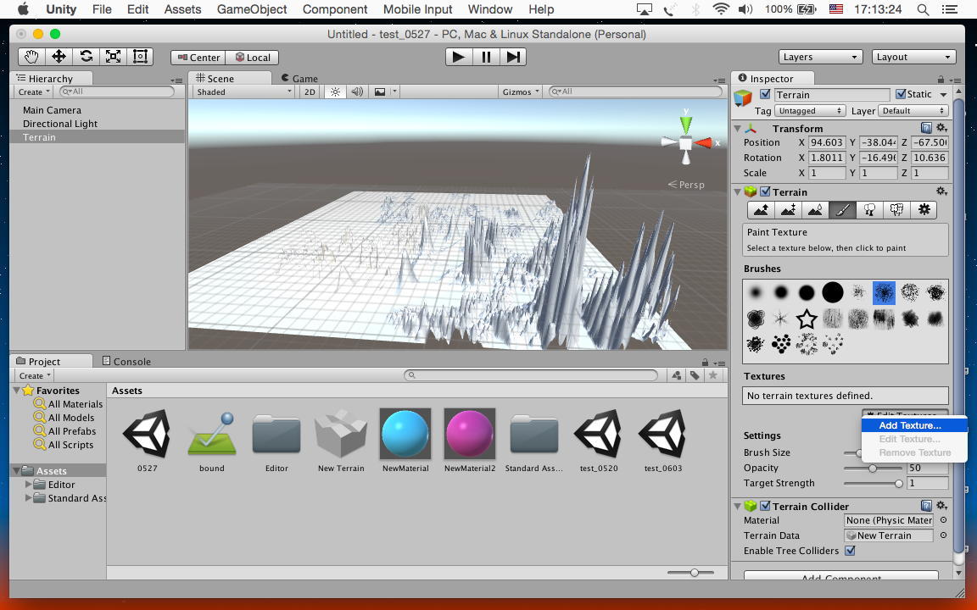The width and height of the screenshot is (977, 610).
Task: Disable Enable Tree Colliders checkbox
Action: [850, 551]
